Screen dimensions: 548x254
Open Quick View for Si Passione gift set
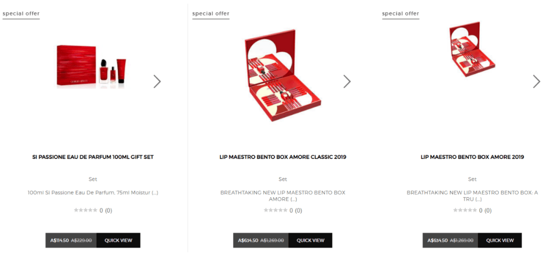pyautogui.click(x=118, y=240)
